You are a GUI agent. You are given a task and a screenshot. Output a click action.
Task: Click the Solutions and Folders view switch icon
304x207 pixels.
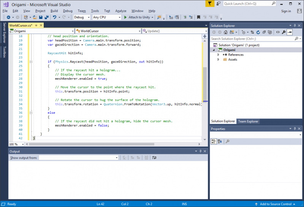click(232, 32)
